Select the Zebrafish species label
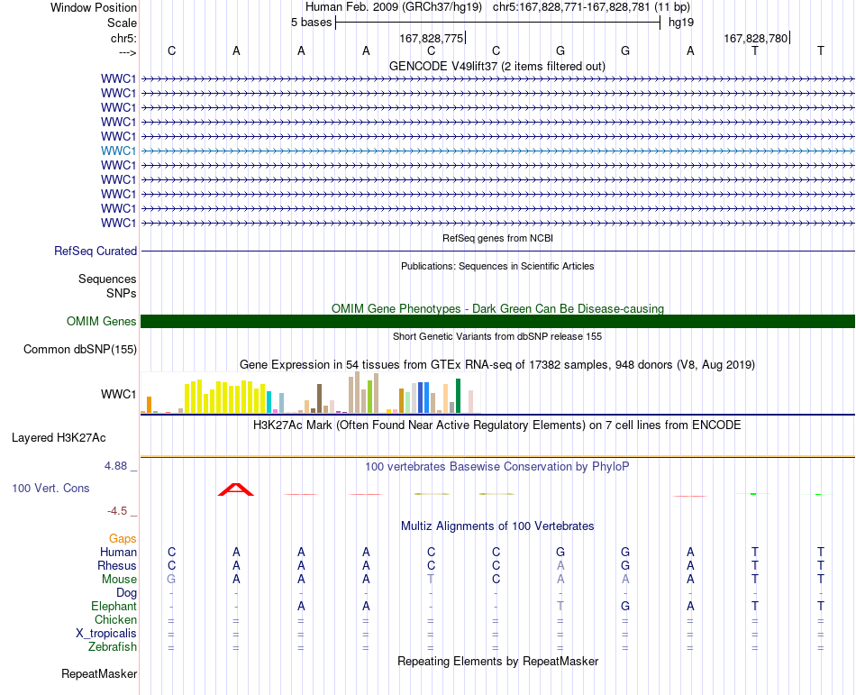This screenshot has width=856, height=695. pos(113,647)
